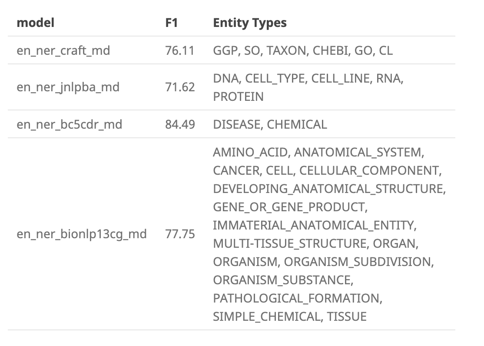Click the 'DISEASE, CHEMICAL' entity types cell
Screen dimensions: 484x346
[270, 124]
